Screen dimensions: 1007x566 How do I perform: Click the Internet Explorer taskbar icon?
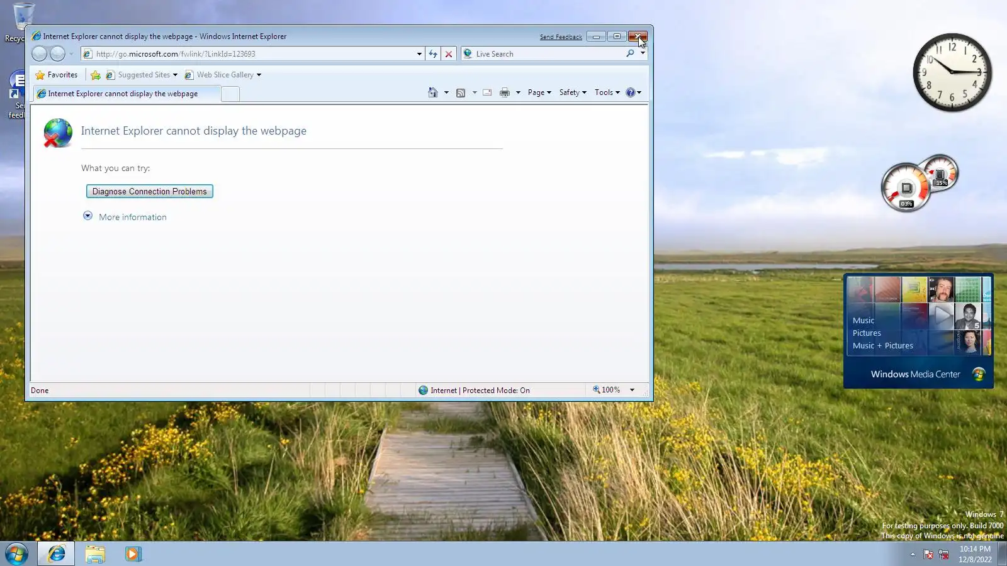(x=57, y=554)
